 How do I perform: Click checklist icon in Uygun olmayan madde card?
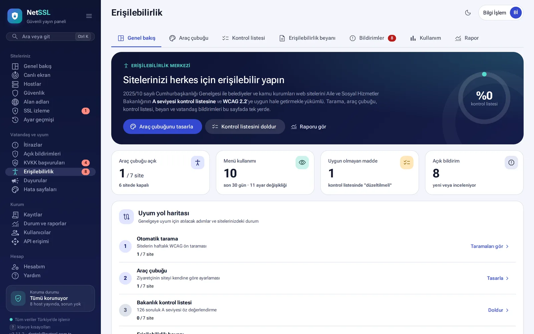pos(407,163)
